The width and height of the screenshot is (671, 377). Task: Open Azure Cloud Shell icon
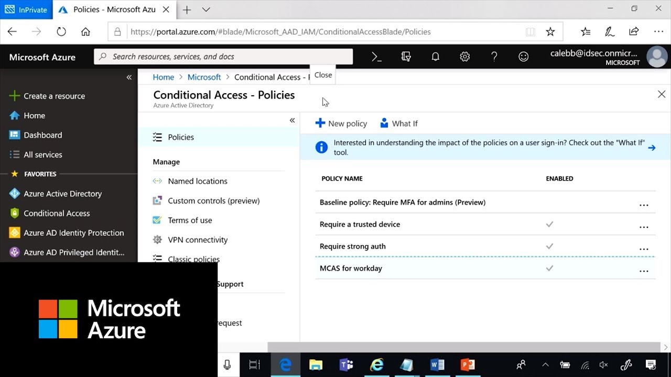pyautogui.click(x=376, y=57)
